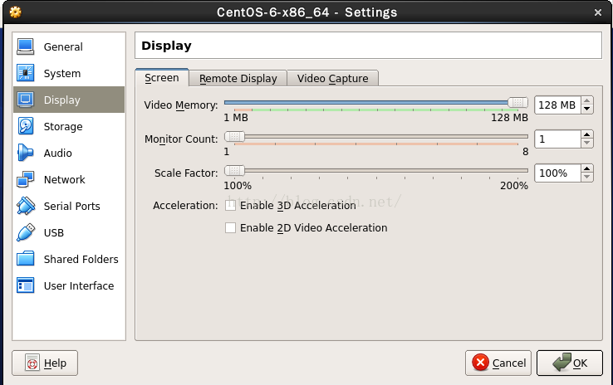
Task: Enable 2D Video Acceleration checkbox
Action: pos(230,227)
